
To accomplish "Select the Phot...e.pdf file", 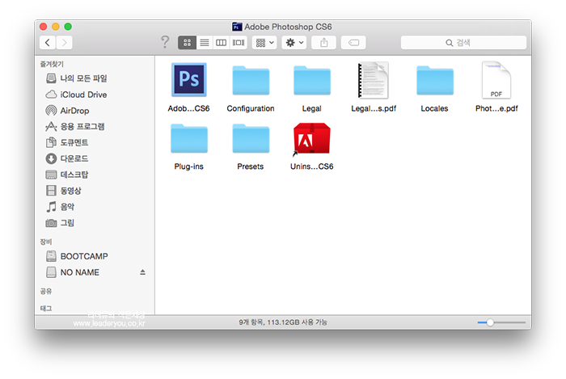I will (x=496, y=80).
